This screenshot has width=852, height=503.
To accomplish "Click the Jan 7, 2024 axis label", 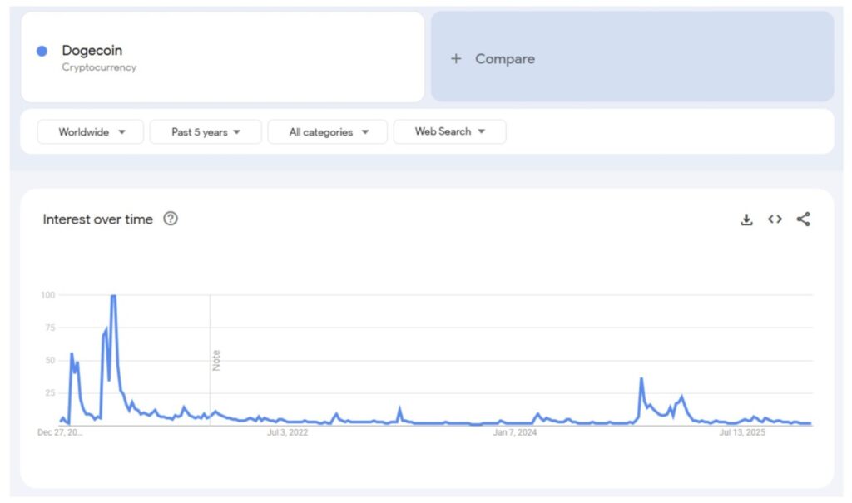I will (516, 432).
